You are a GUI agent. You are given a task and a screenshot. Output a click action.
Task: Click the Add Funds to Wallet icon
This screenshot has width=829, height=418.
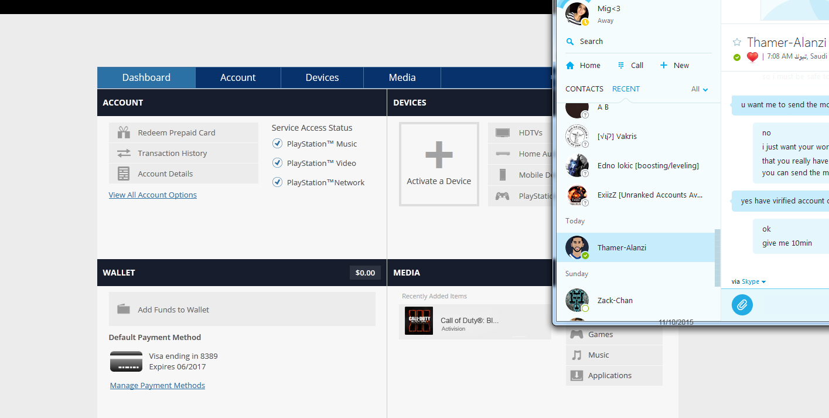pos(124,309)
